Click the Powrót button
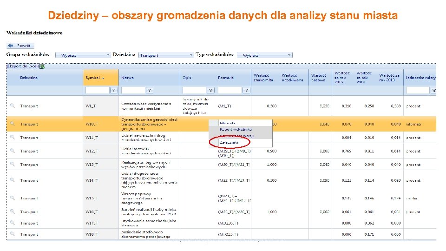Image resolution: width=446 pixels, height=251 pixels. (20, 46)
